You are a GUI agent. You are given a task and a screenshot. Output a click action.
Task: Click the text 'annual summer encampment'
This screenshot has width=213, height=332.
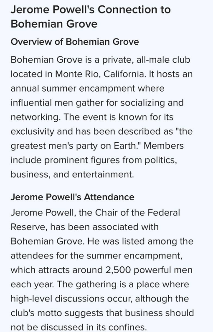pyautogui.click(x=73, y=88)
